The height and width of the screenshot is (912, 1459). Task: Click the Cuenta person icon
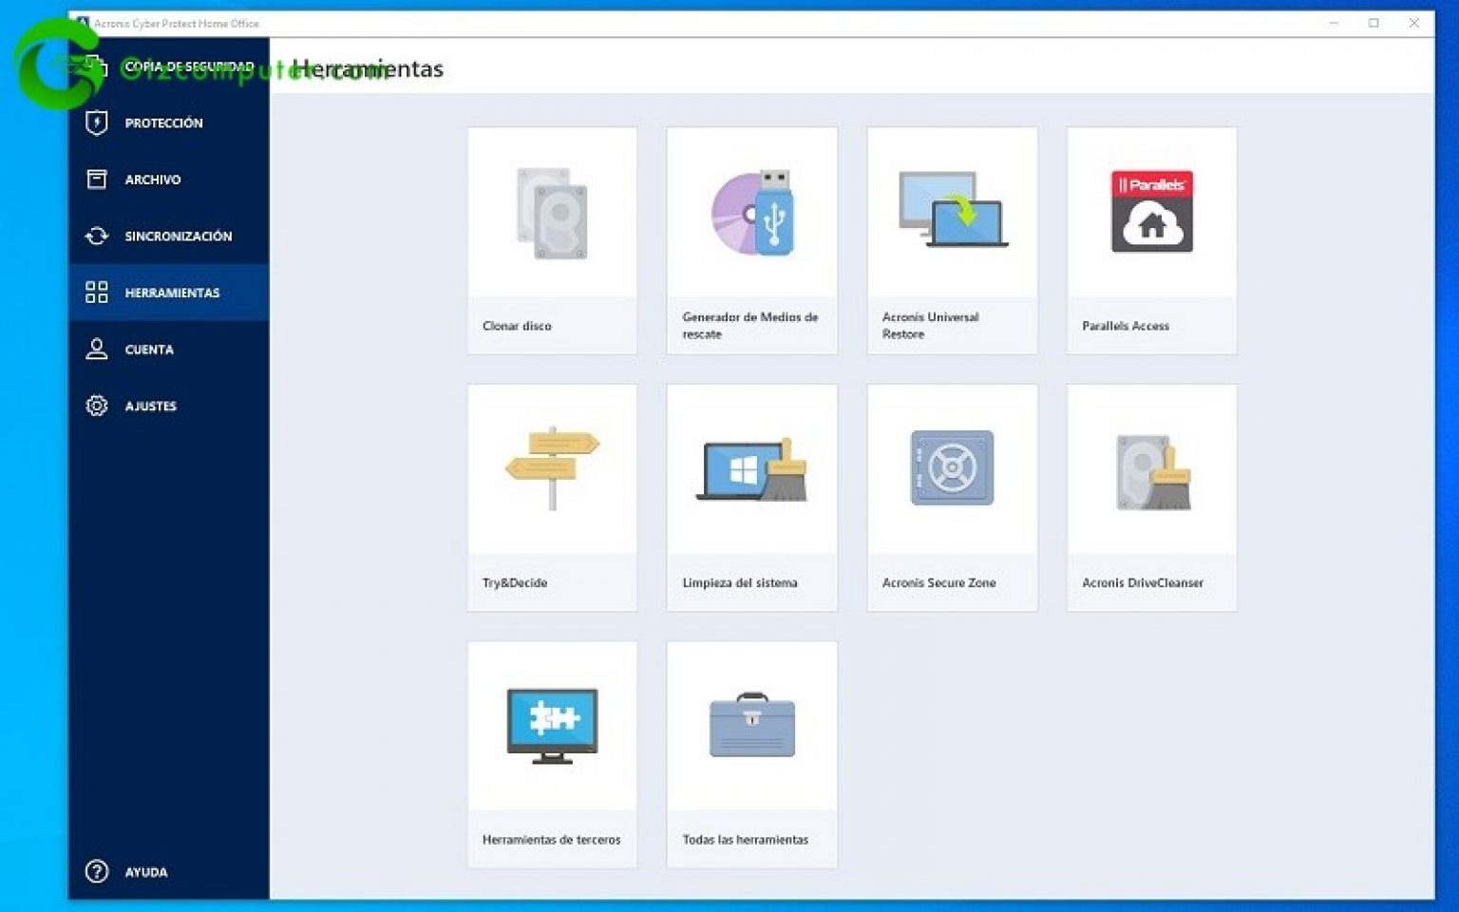(97, 349)
